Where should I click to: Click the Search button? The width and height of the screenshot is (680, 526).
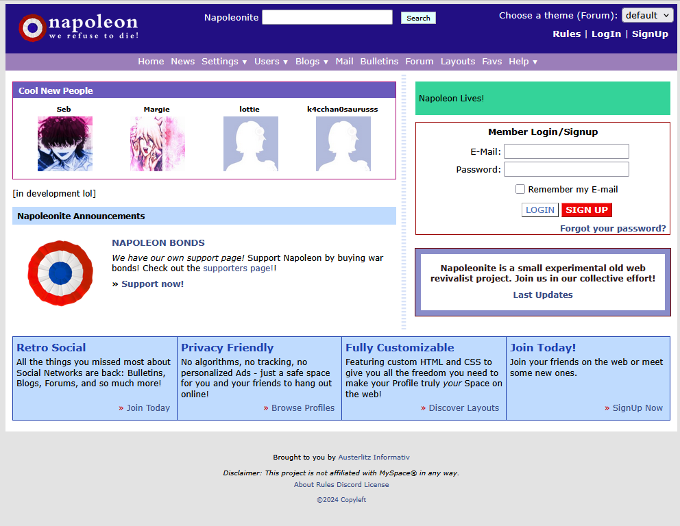coord(418,18)
